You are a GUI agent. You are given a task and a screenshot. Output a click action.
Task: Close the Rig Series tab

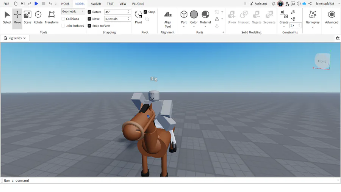pos(25,38)
